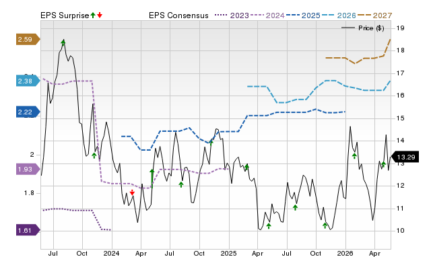The width and height of the screenshot is (431, 257).
Task: Click the 2.22 EPS value tag for 2025
Action: (x=28, y=112)
